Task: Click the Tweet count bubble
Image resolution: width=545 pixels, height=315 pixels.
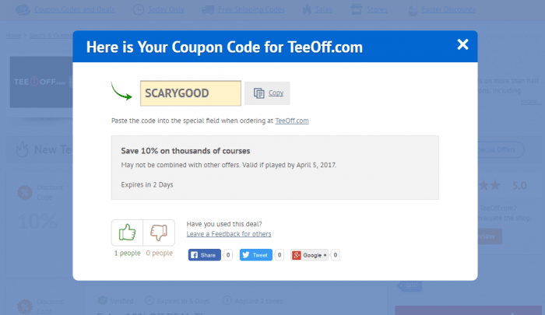Action: tap(280, 255)
